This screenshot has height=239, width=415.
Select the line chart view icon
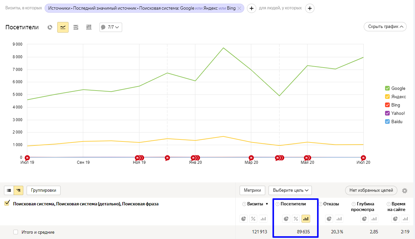click(63, 27)
